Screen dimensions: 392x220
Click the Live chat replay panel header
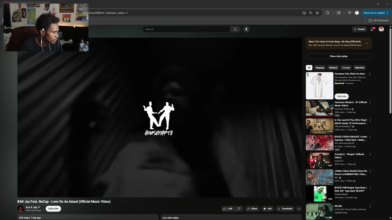point(231,217)
